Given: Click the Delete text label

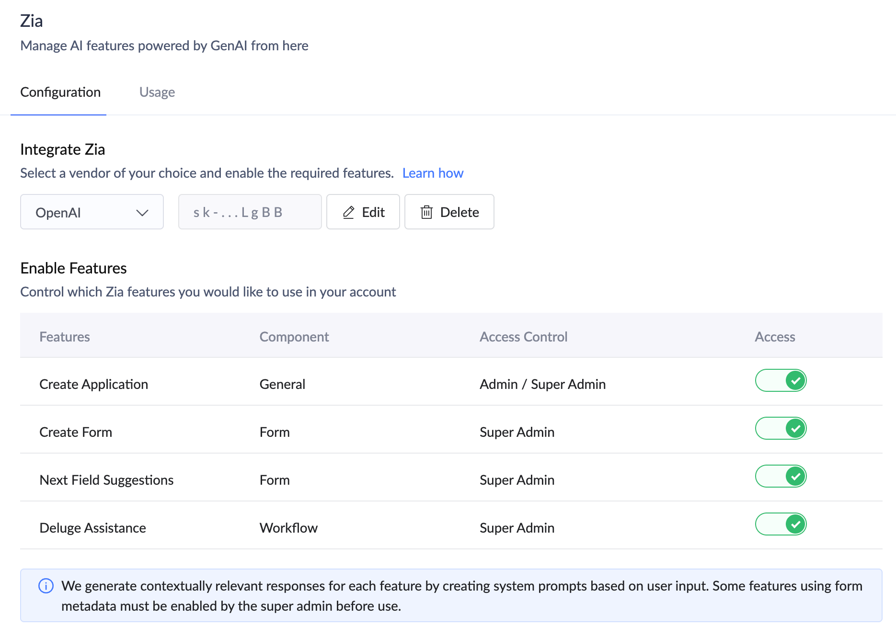Looking at the screenshot, I should pyautogui.click(x=459, y=212).
